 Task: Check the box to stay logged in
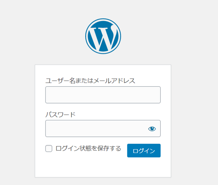49,149
